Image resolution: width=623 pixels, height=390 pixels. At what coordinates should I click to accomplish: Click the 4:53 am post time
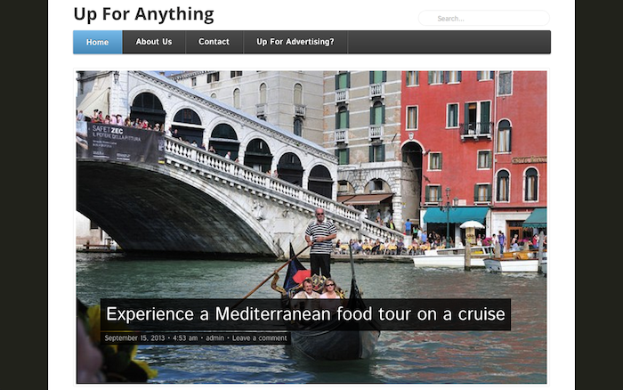coord(185,338)
